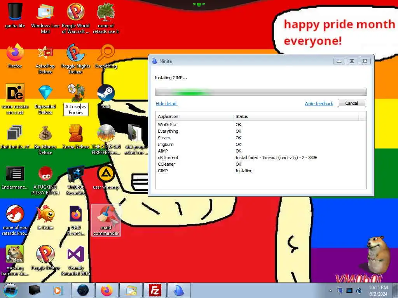Click the network tray icon

pos(349,291)
